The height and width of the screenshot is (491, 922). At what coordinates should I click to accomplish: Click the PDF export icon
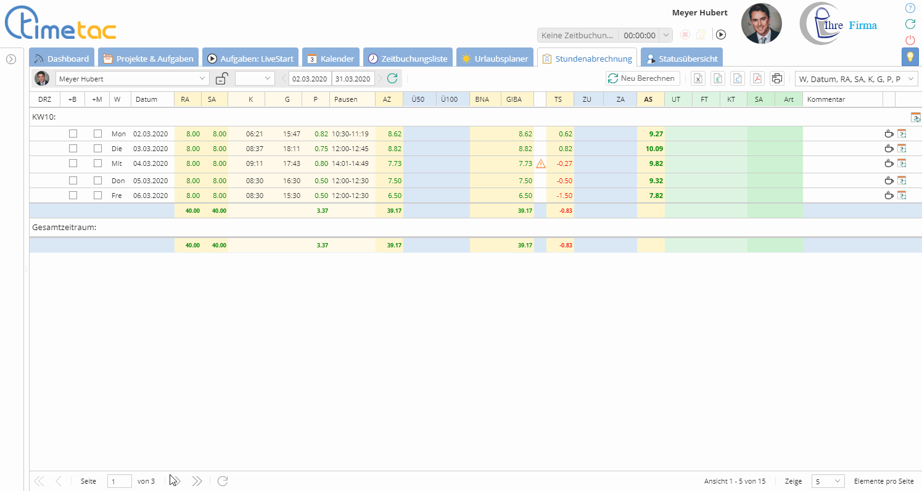click(757, 78)
